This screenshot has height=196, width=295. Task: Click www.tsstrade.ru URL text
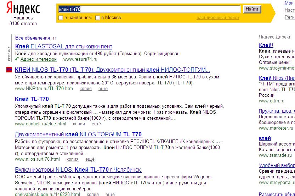[275, 155]
